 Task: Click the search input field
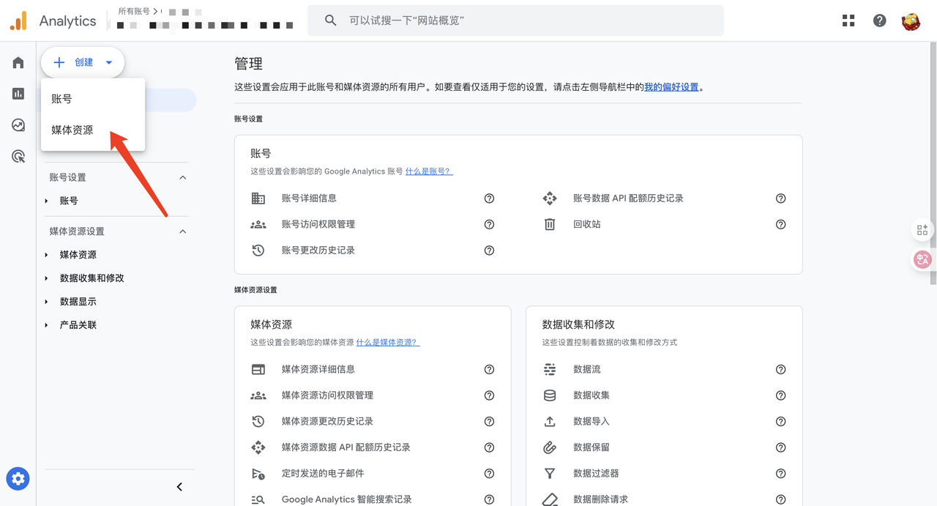tap(515, 21)
